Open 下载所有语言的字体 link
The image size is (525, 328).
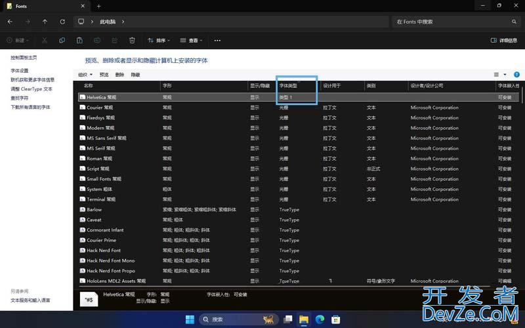pyautogui.click(x=30, y=107)
